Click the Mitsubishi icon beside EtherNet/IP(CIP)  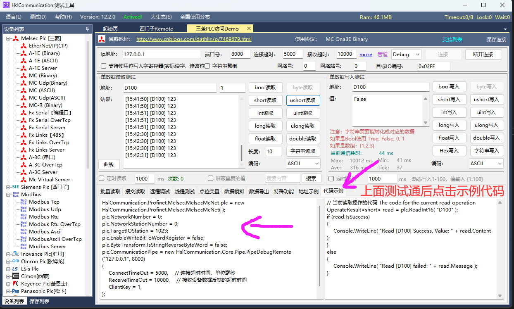pyautogui.click(x=24, y=46)
